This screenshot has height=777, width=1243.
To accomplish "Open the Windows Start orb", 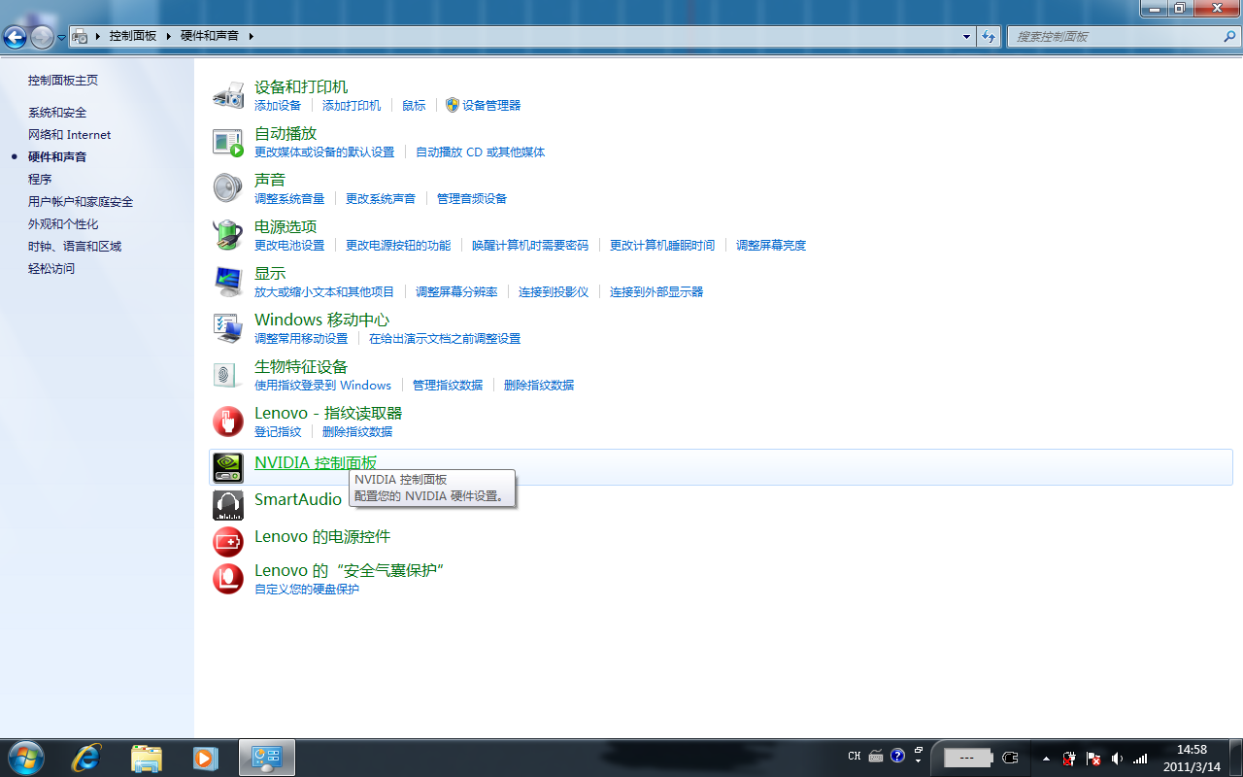I will tap(25, 758).
